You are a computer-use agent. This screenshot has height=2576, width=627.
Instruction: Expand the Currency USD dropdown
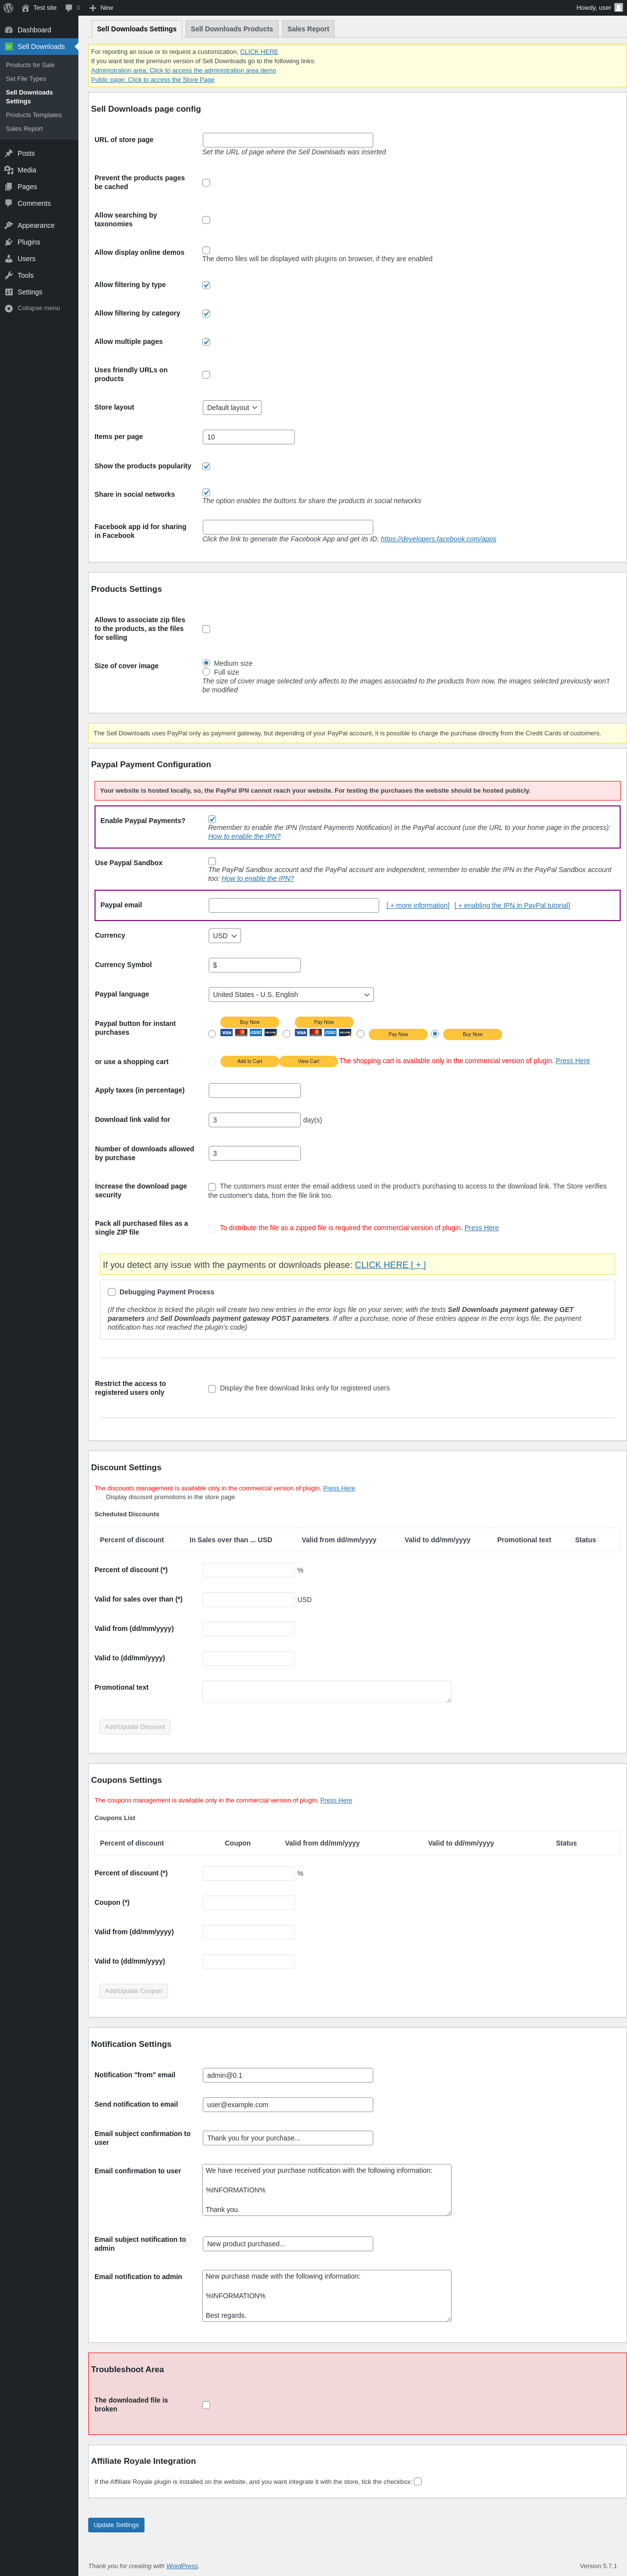click(x=224, y=936)
